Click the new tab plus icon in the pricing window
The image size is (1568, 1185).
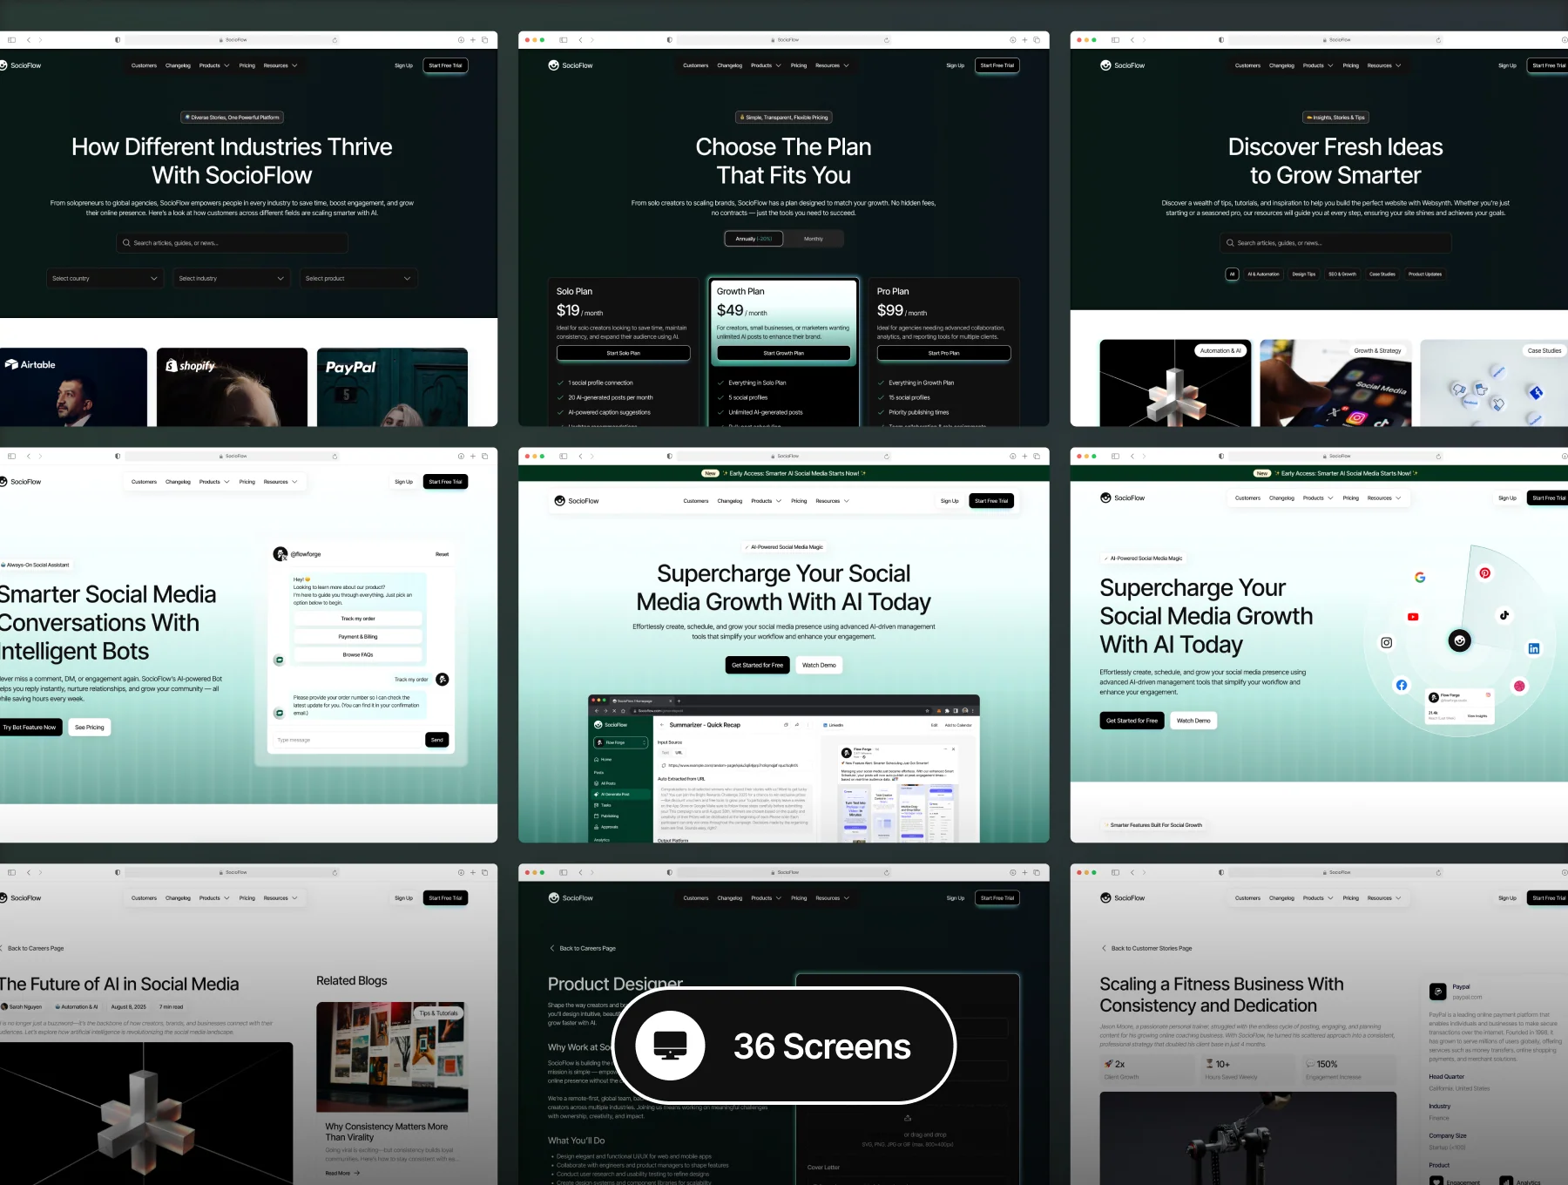pyautogui.click(x=1025, y=40)
